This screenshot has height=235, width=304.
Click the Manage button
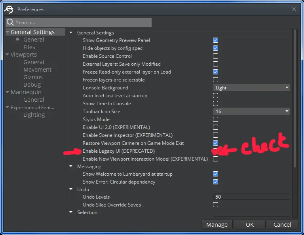(217, 225)
